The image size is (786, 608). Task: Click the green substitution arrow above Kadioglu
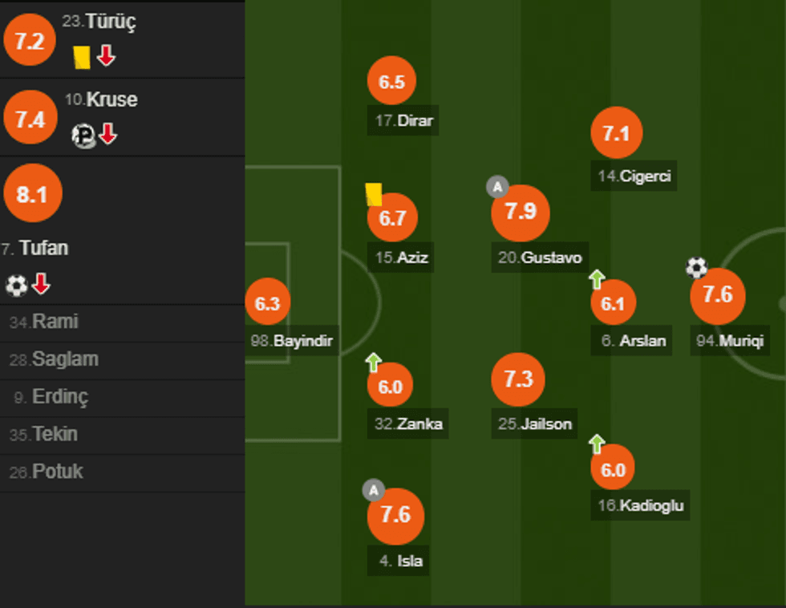[x=596, y=444]
